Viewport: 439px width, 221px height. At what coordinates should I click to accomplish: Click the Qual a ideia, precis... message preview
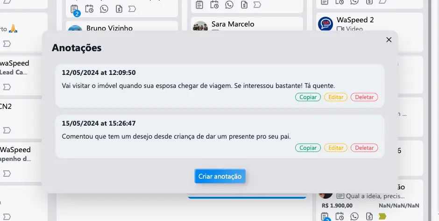pyautogui.click(x=375, y=196)
